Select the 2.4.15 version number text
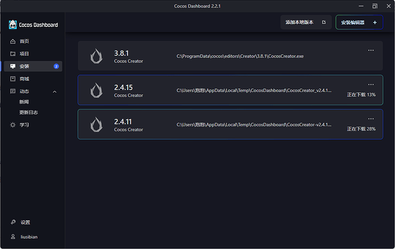This screenshot has height=249, width=395. tap(124, 88)
